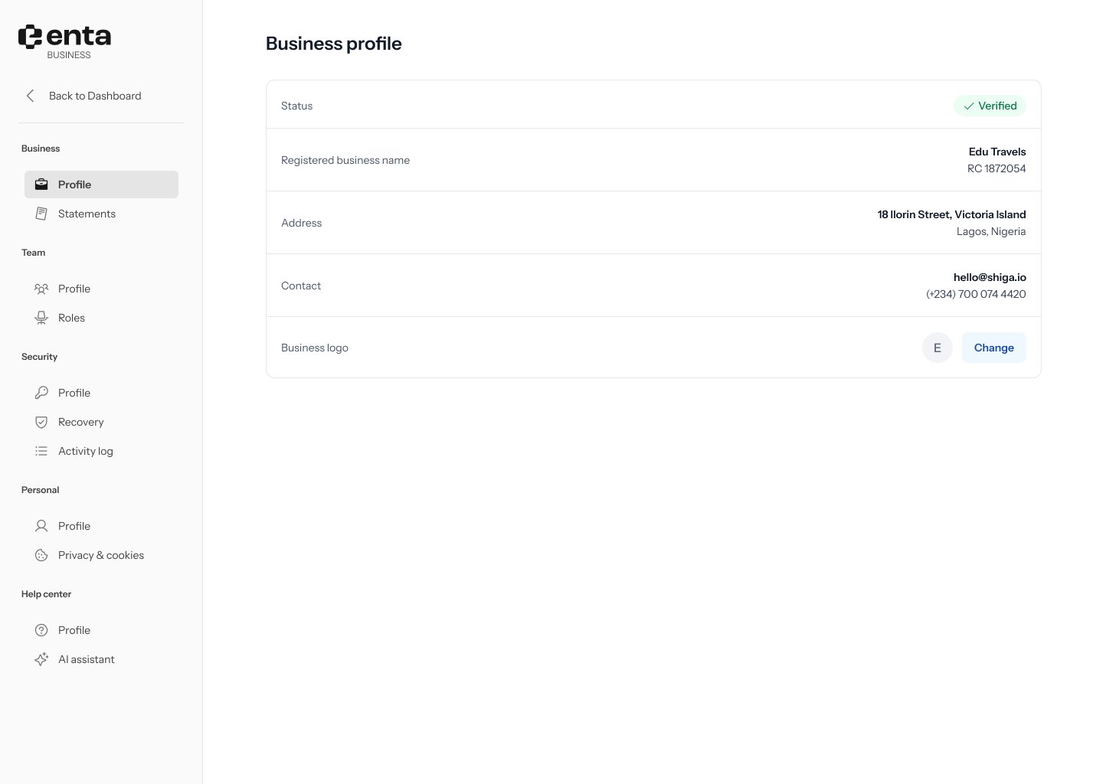
Task: Click the question mark Help icon
Action: (x=41, y=630)
